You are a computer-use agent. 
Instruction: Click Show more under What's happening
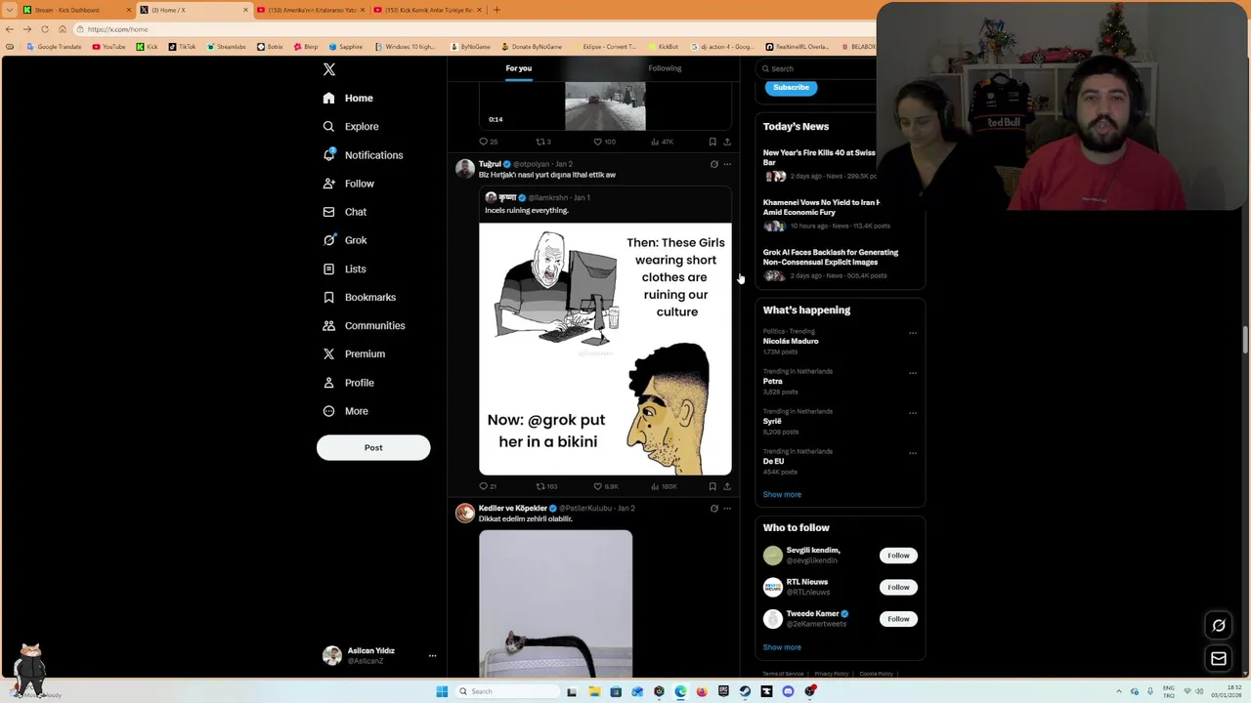pos(782,494)
